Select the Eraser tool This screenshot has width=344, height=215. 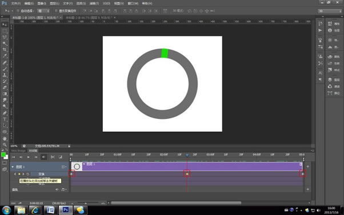point(5,87)
